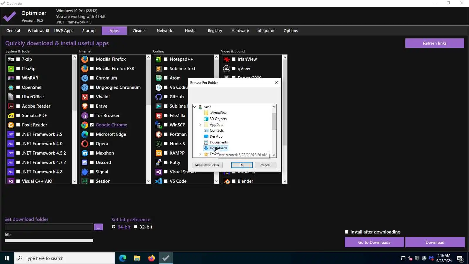Click the GitHub icon

[159, 97]
